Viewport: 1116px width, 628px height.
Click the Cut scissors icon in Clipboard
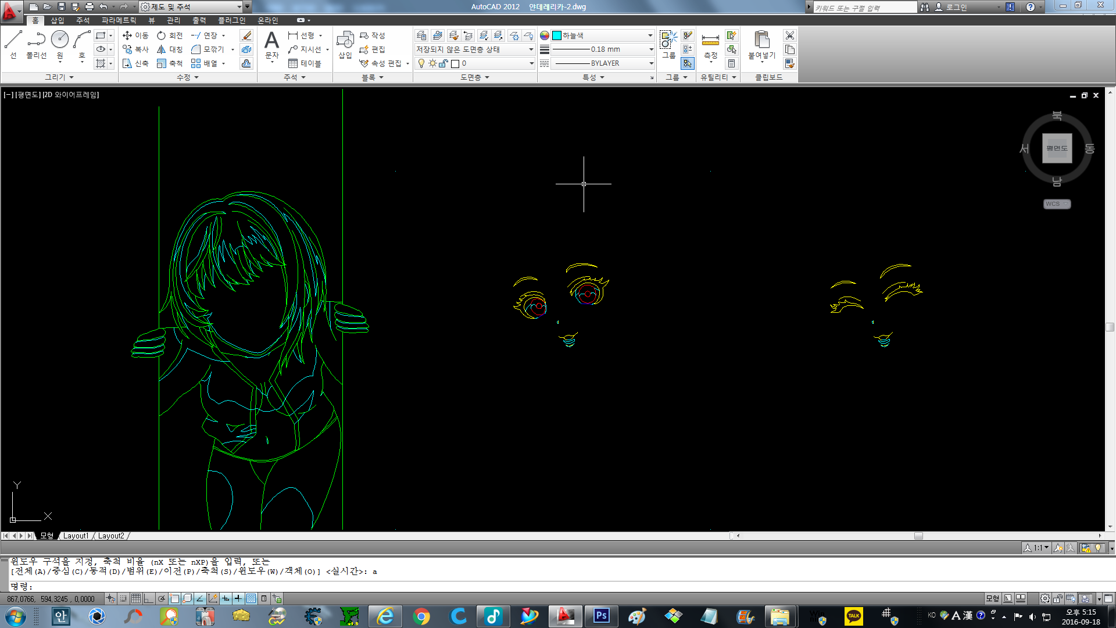(x=789, y=35)
